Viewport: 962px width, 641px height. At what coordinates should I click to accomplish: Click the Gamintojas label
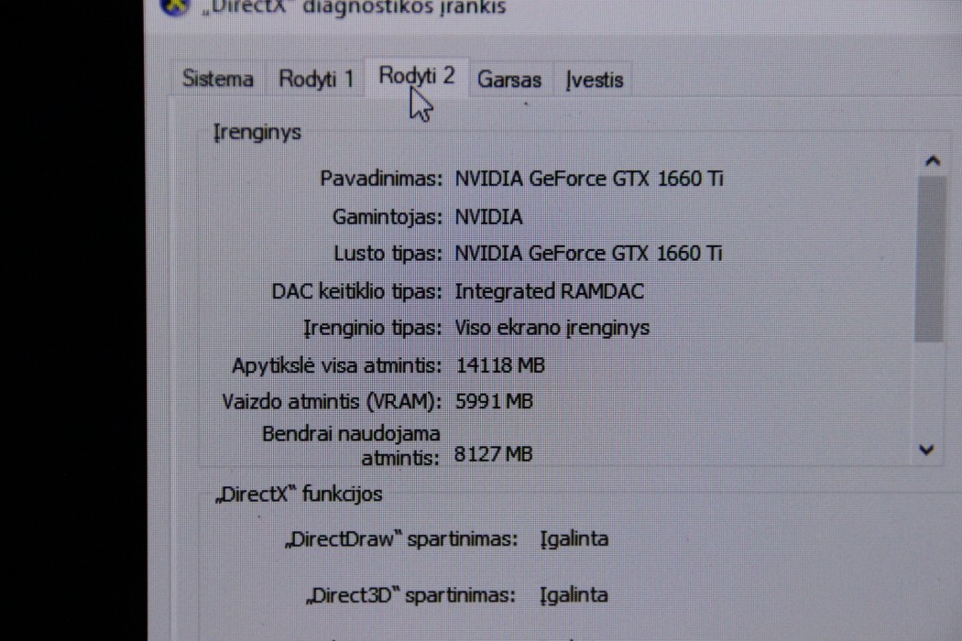(388, 217)
